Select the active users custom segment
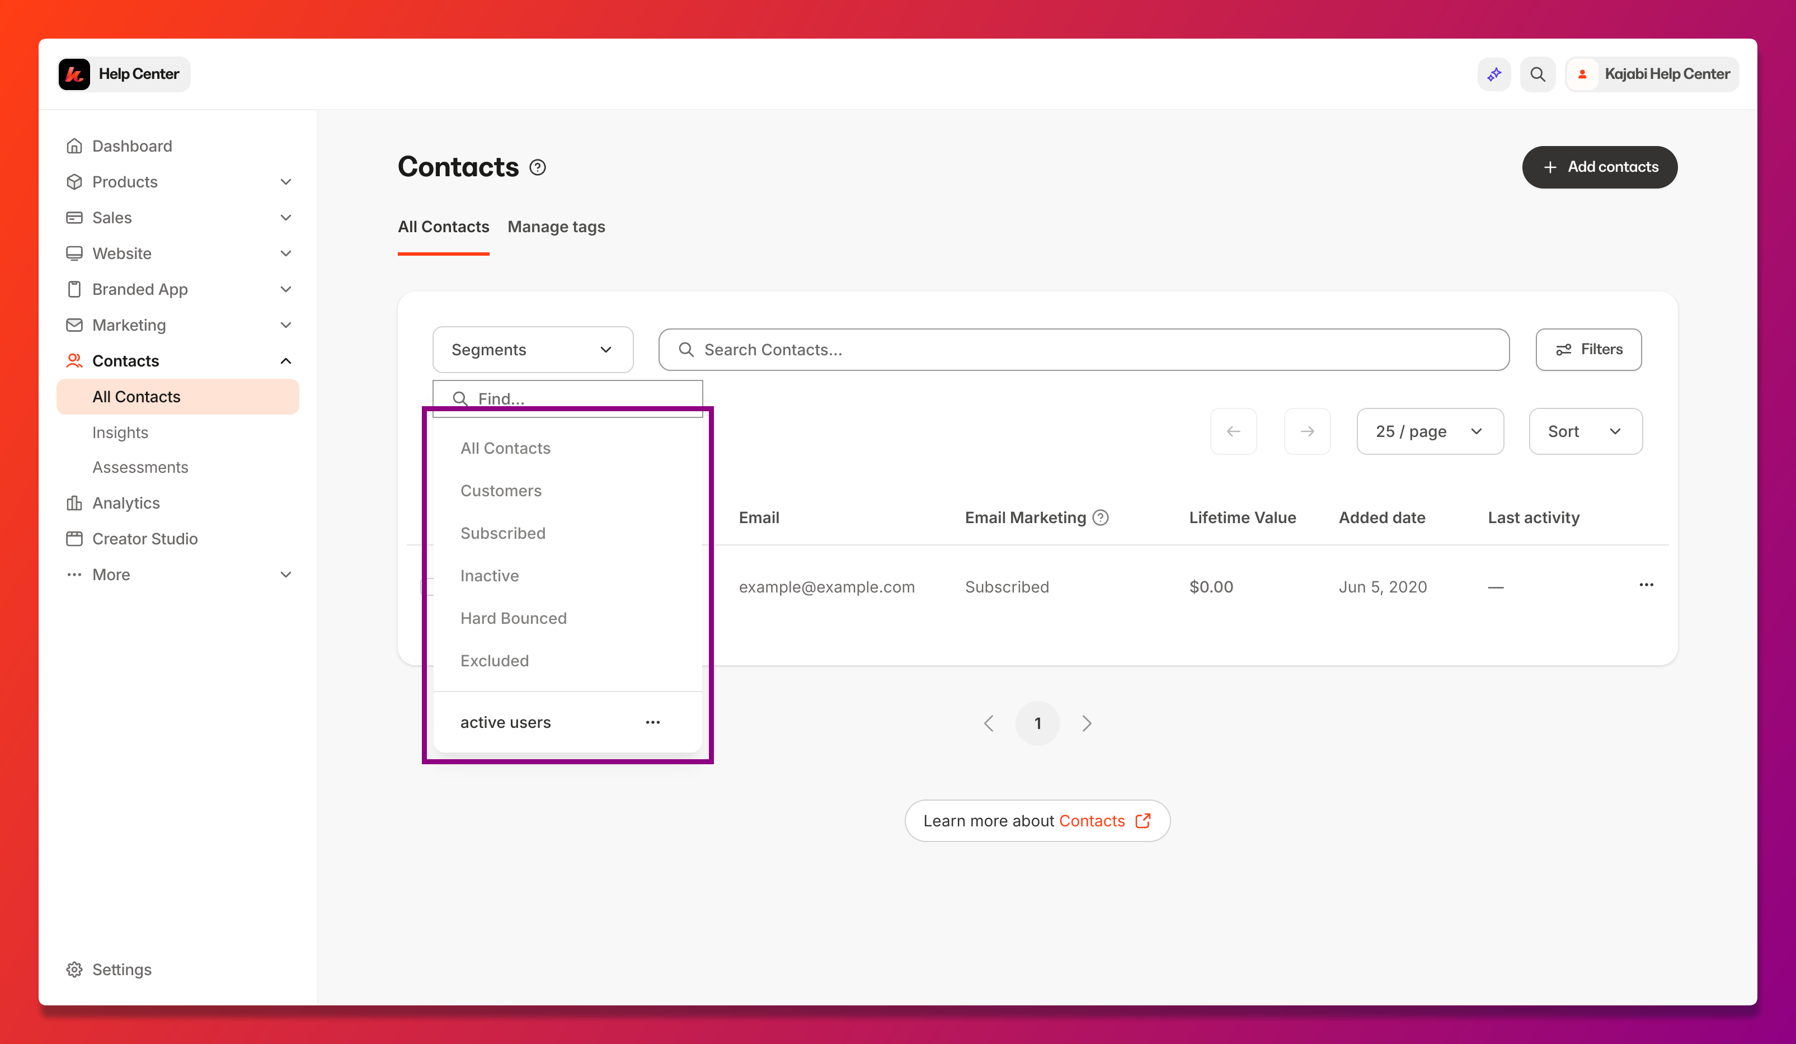This screenshot has height=1044, width=1796. [505, 723]
